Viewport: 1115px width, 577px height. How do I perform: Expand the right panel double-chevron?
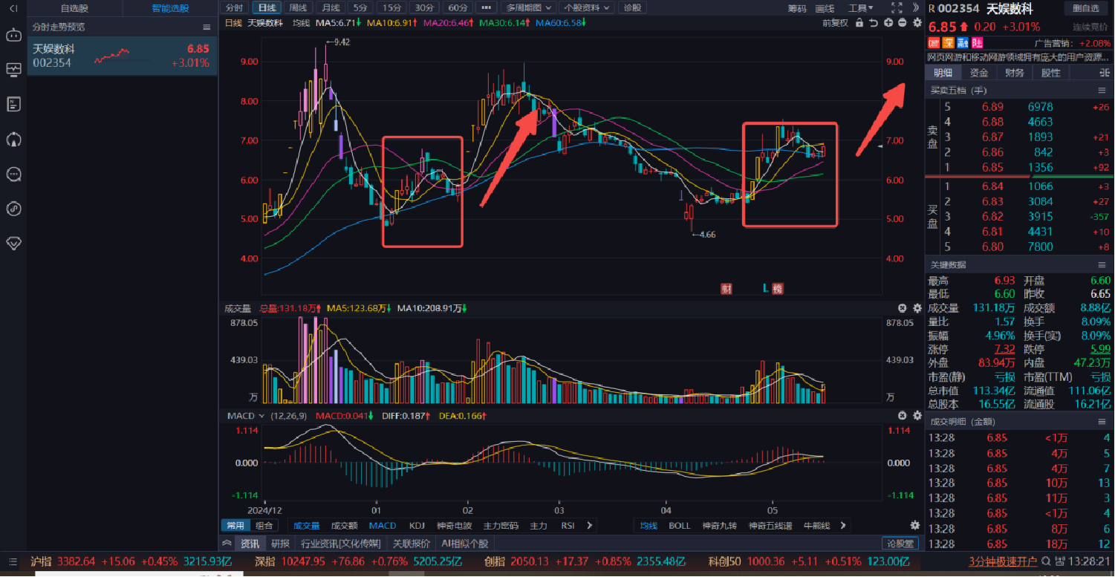pyautogui.click(x=916, y=7)
